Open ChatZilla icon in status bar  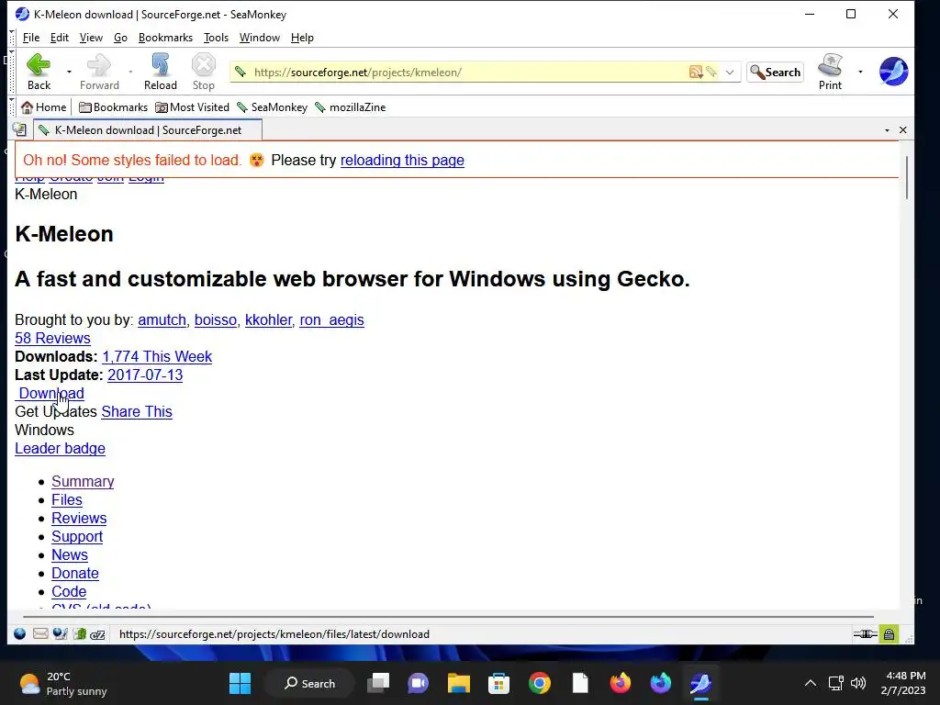(97, 633)
